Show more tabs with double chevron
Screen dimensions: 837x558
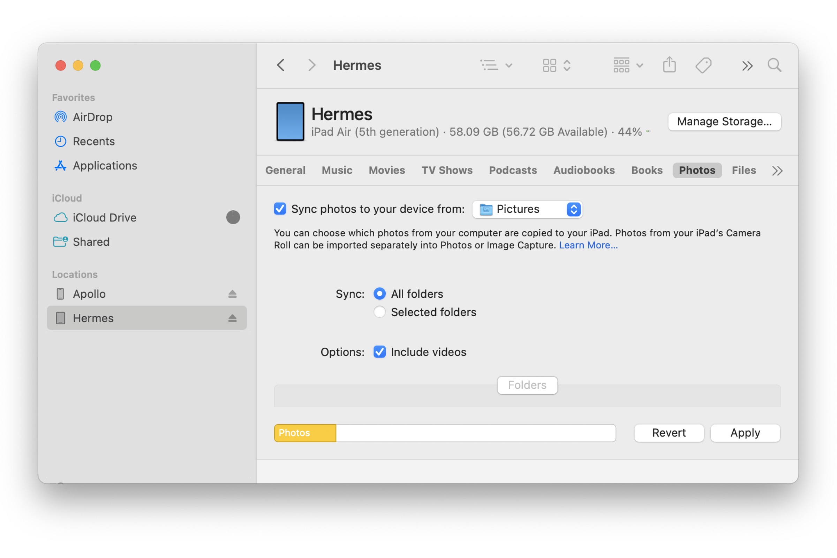pyautogui.click(x=777, y=171)
